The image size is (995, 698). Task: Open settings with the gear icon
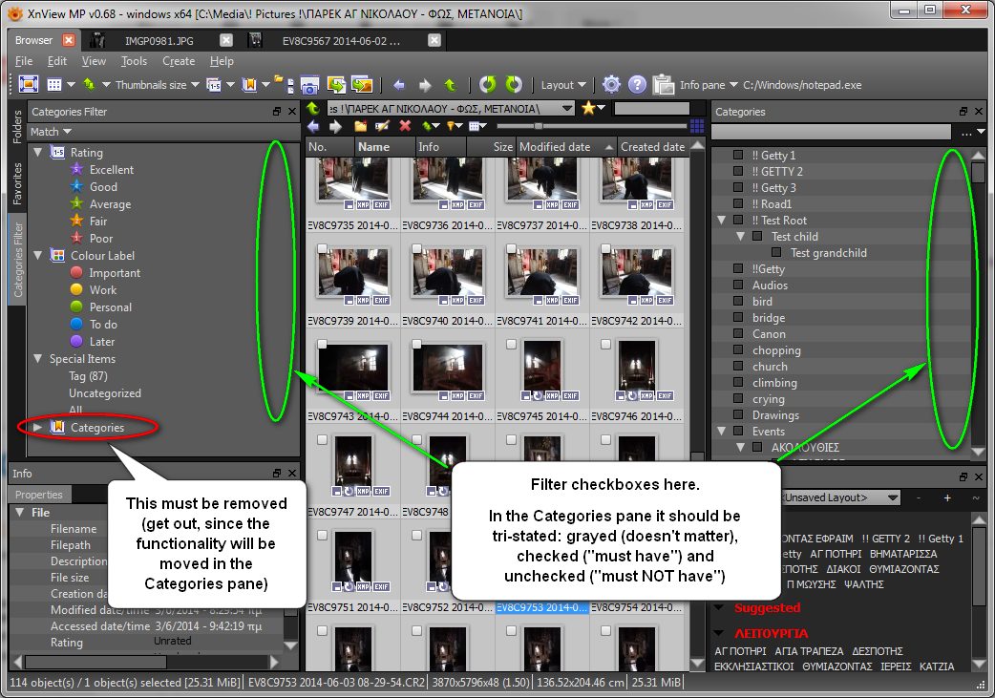pyautogui.click(x=611, y=84)
